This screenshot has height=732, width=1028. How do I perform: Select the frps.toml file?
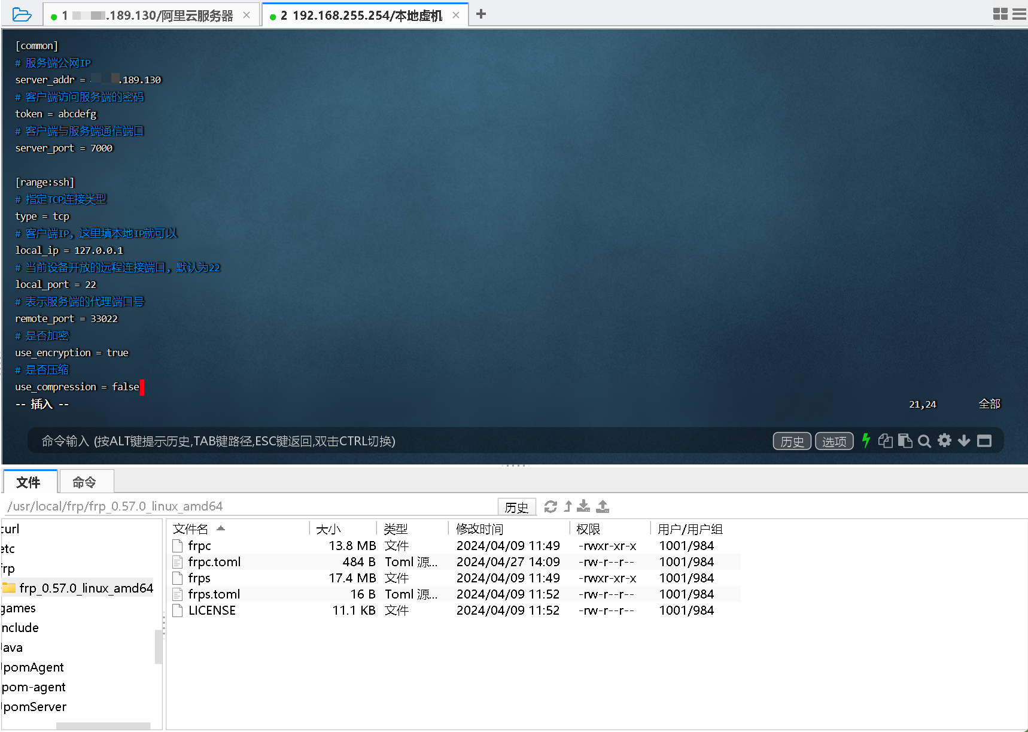[x=455, y=594]
